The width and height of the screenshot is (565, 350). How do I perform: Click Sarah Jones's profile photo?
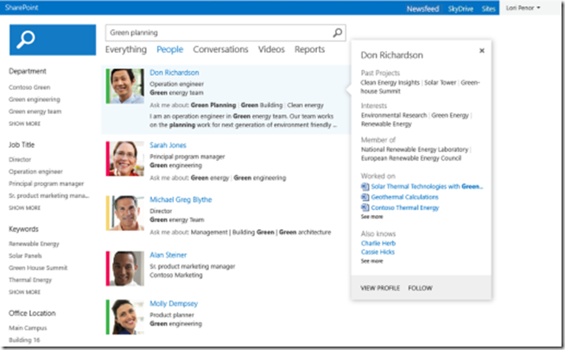pos(125,159)
